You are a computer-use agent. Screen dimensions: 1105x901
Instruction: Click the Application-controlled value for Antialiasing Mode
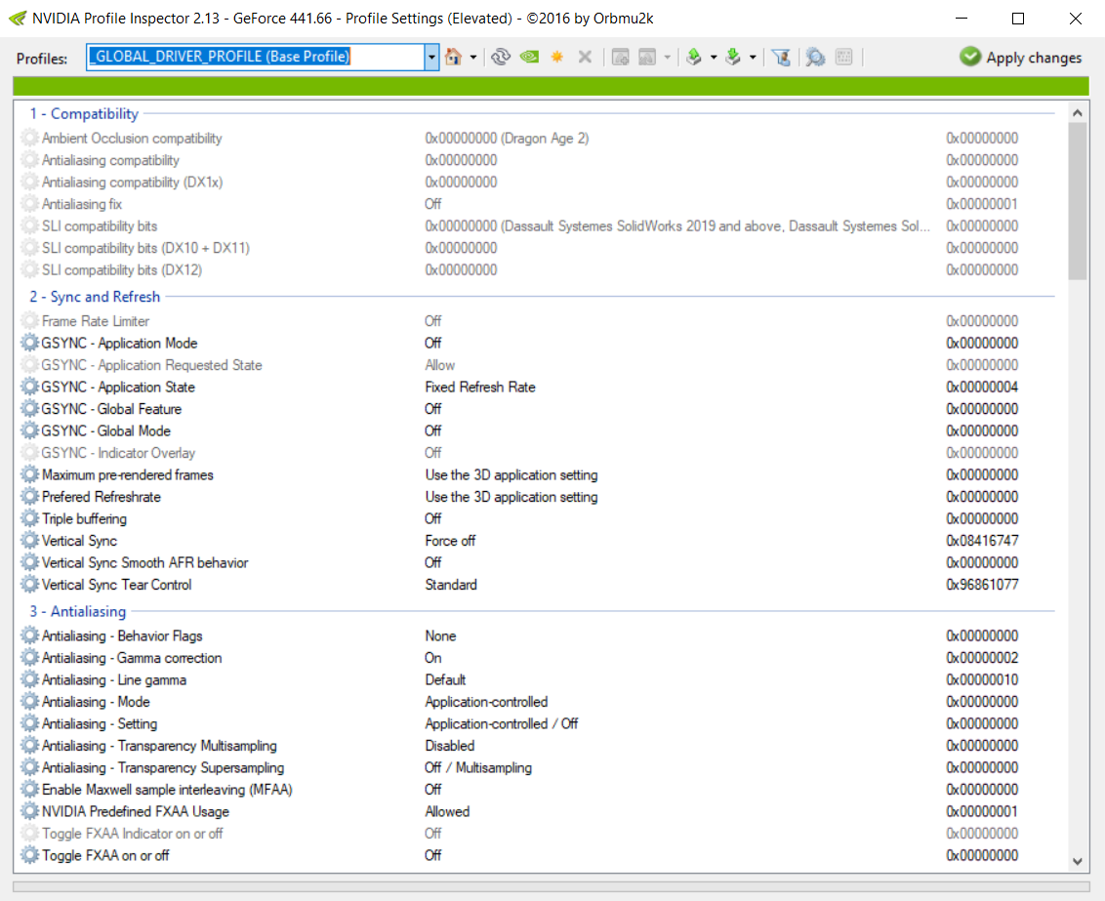point(486,702)
